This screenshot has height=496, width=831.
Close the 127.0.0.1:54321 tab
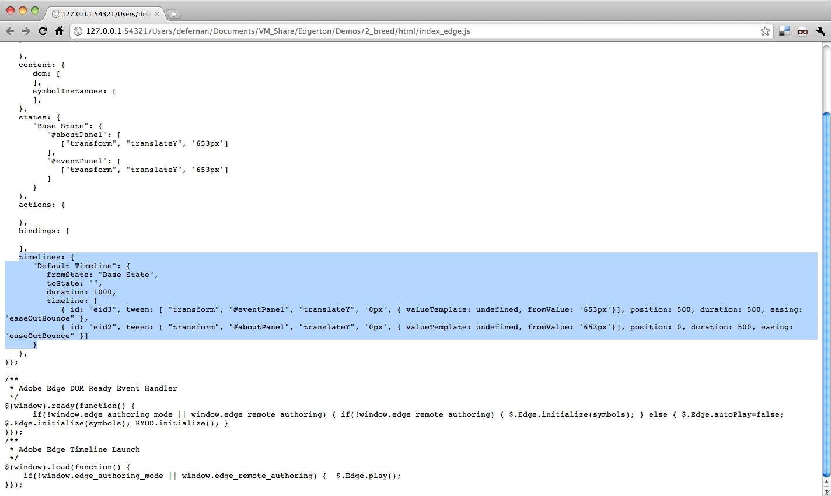[157, 13]
